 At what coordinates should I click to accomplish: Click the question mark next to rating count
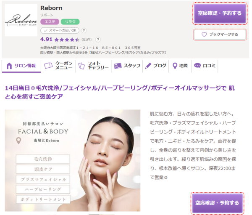pyautogui.click(x=98, y=40)
